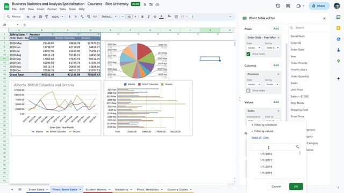Star the document

pyautogui.click(x=145, y=4)
